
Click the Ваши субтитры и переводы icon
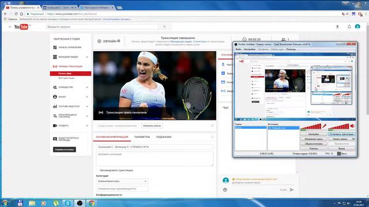[x=55, y=139]
